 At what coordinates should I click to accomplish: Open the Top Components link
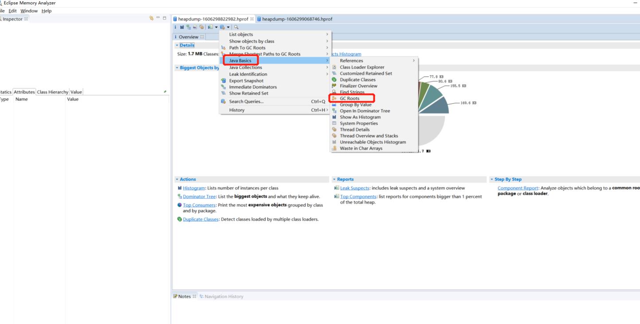358,197
